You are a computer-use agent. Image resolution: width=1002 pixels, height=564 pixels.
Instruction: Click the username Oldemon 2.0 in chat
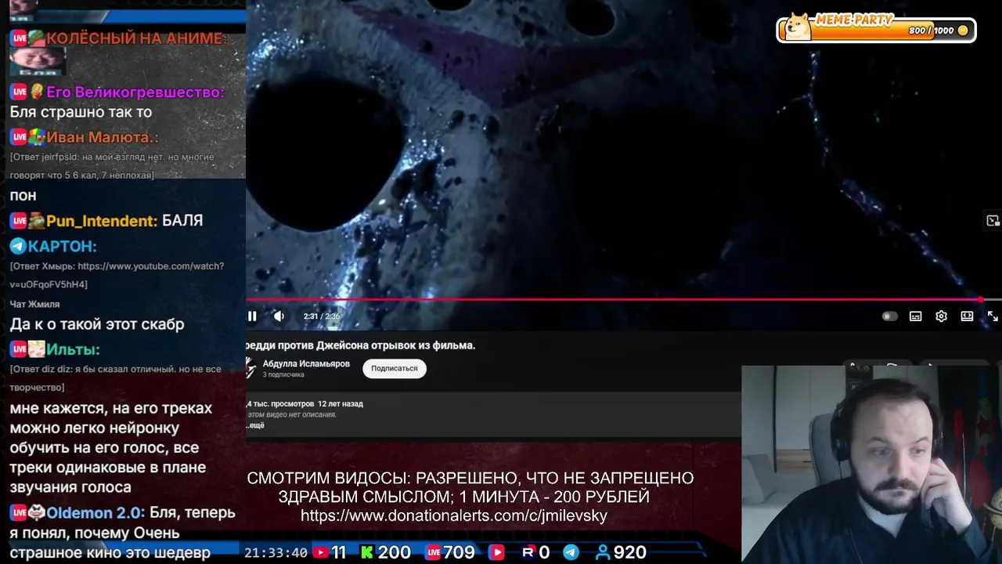(x=96, y=512)
